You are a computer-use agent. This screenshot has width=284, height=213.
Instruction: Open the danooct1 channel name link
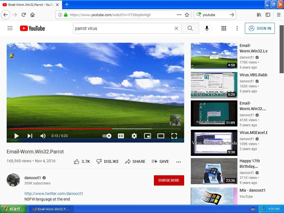33,178
